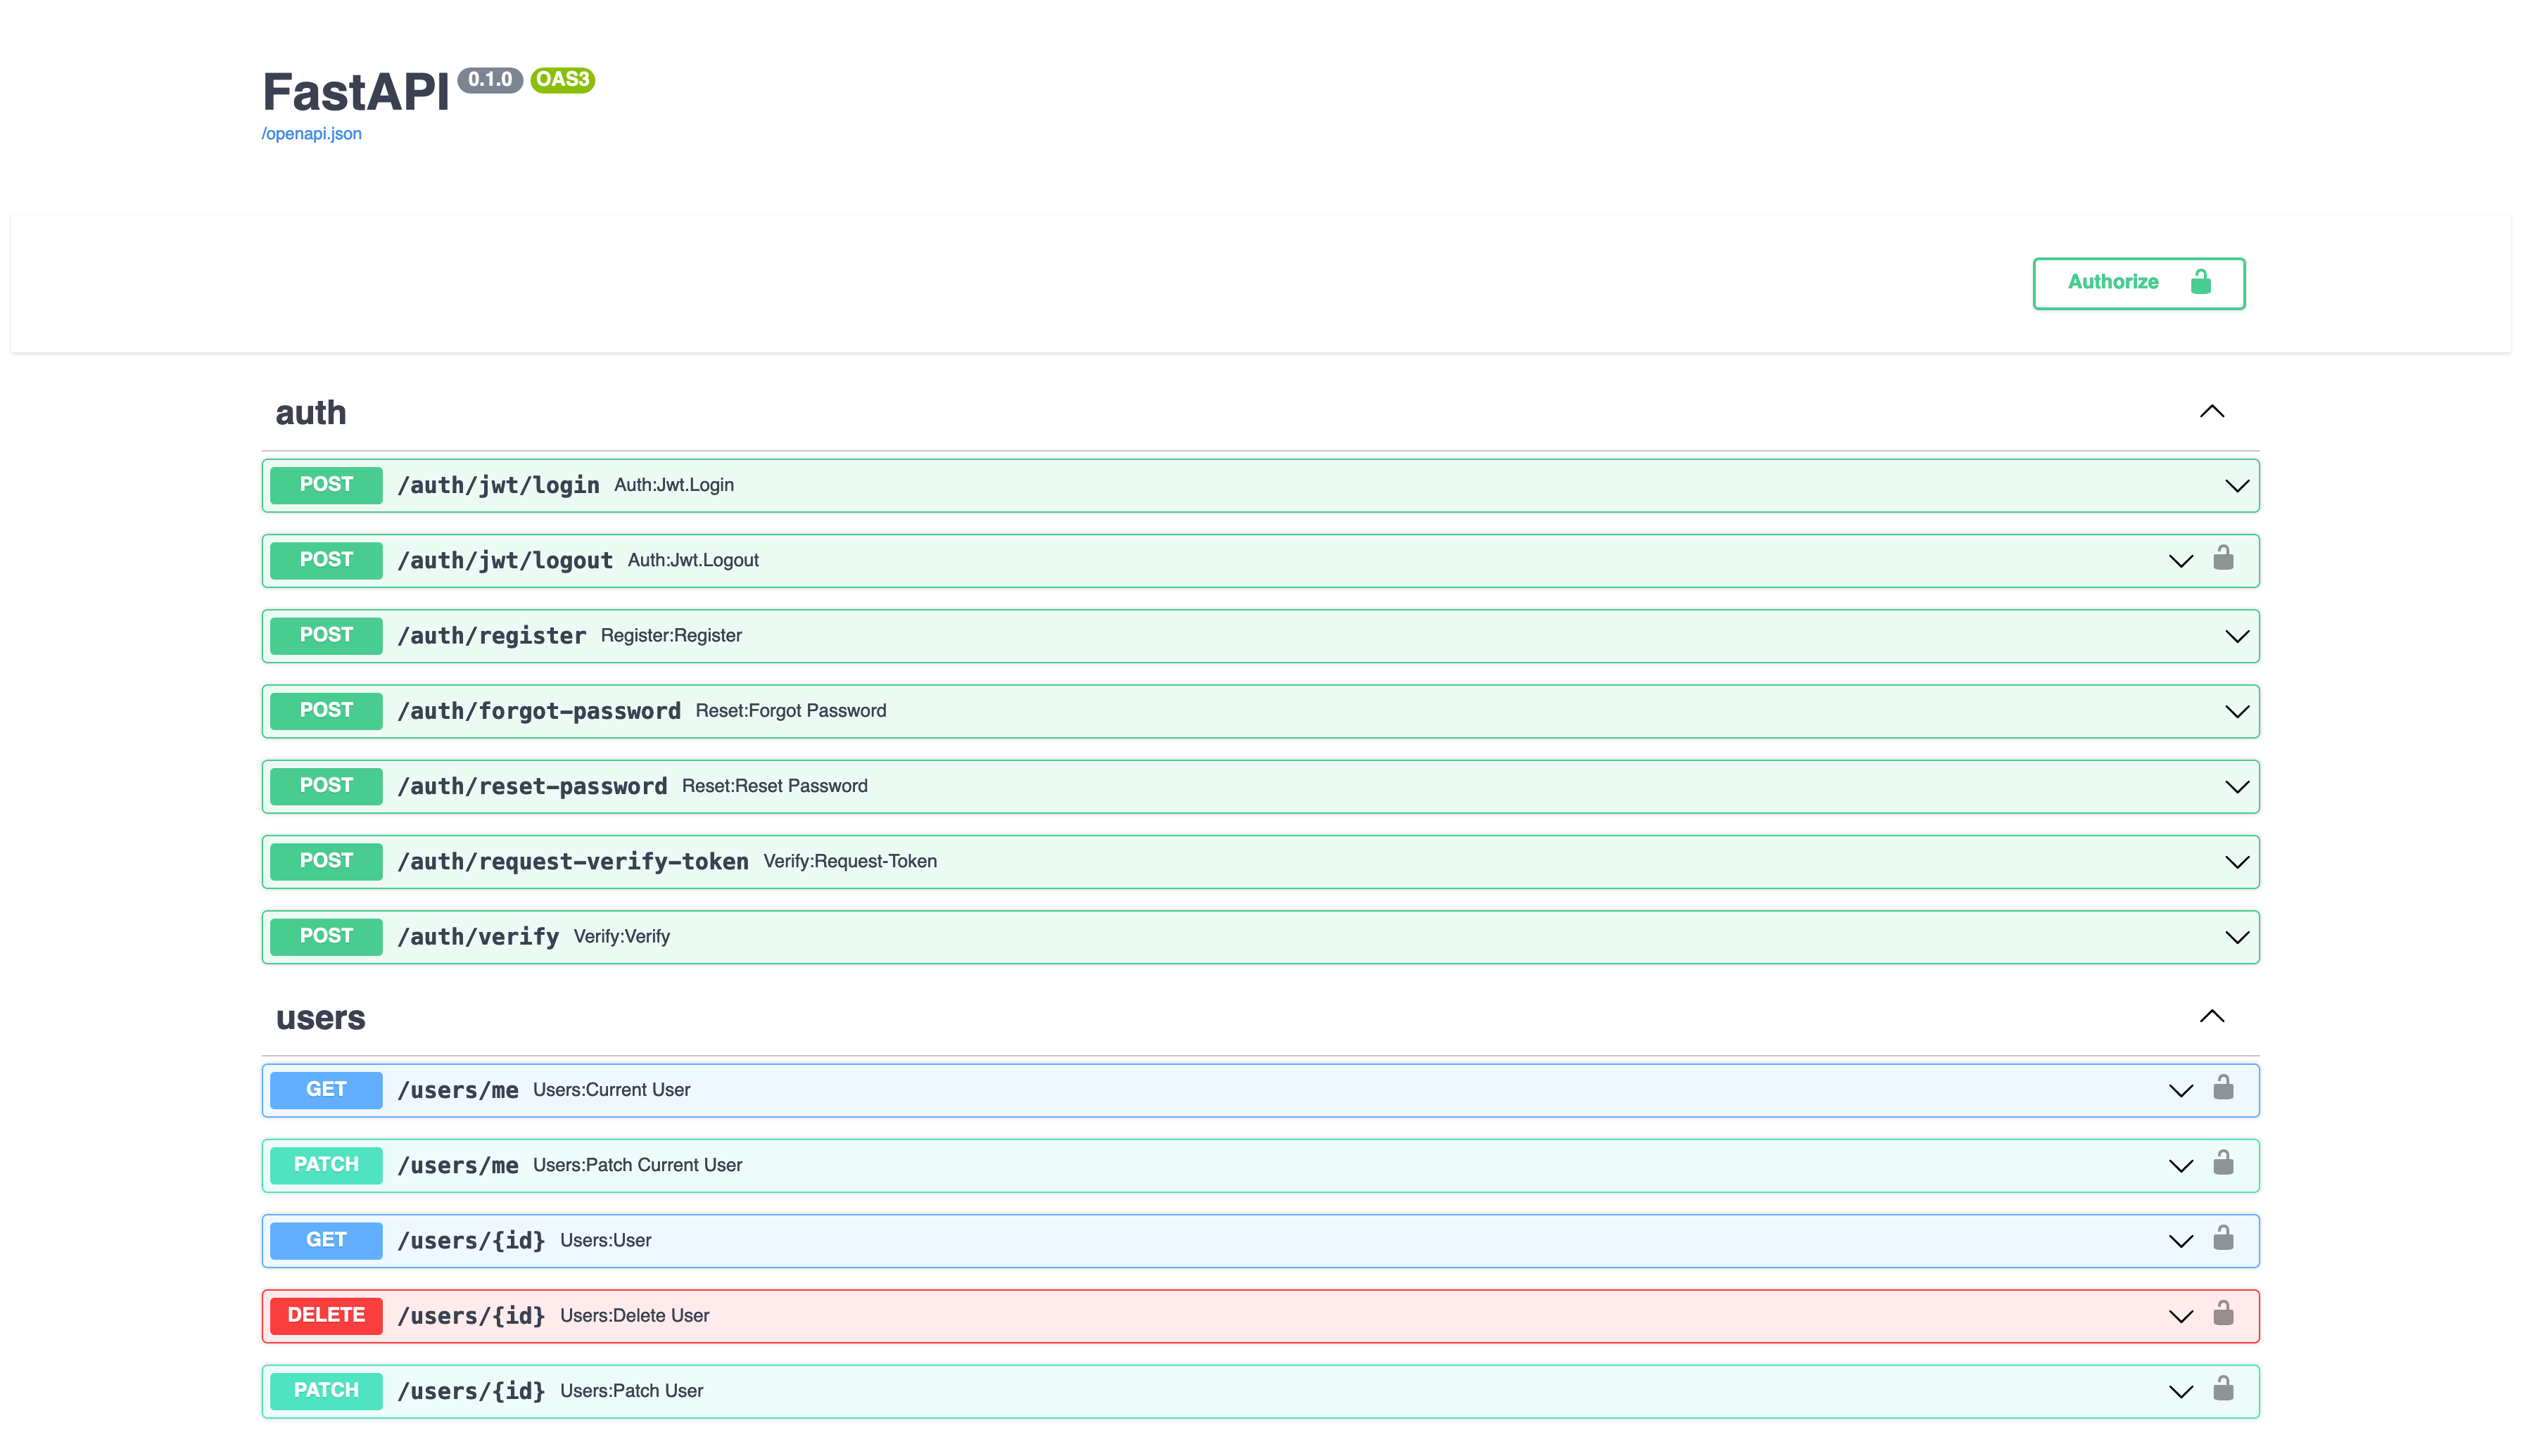Click the OAS3 version badge
This screenshot has height=1456, width=2522.
point(562,80)
